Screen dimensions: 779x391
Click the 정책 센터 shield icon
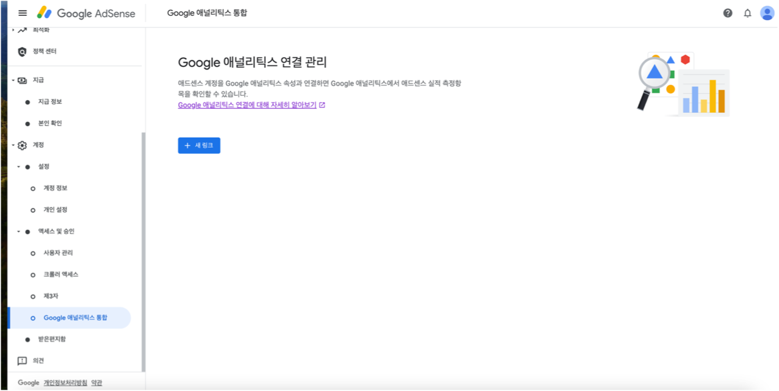coord(22,52)
